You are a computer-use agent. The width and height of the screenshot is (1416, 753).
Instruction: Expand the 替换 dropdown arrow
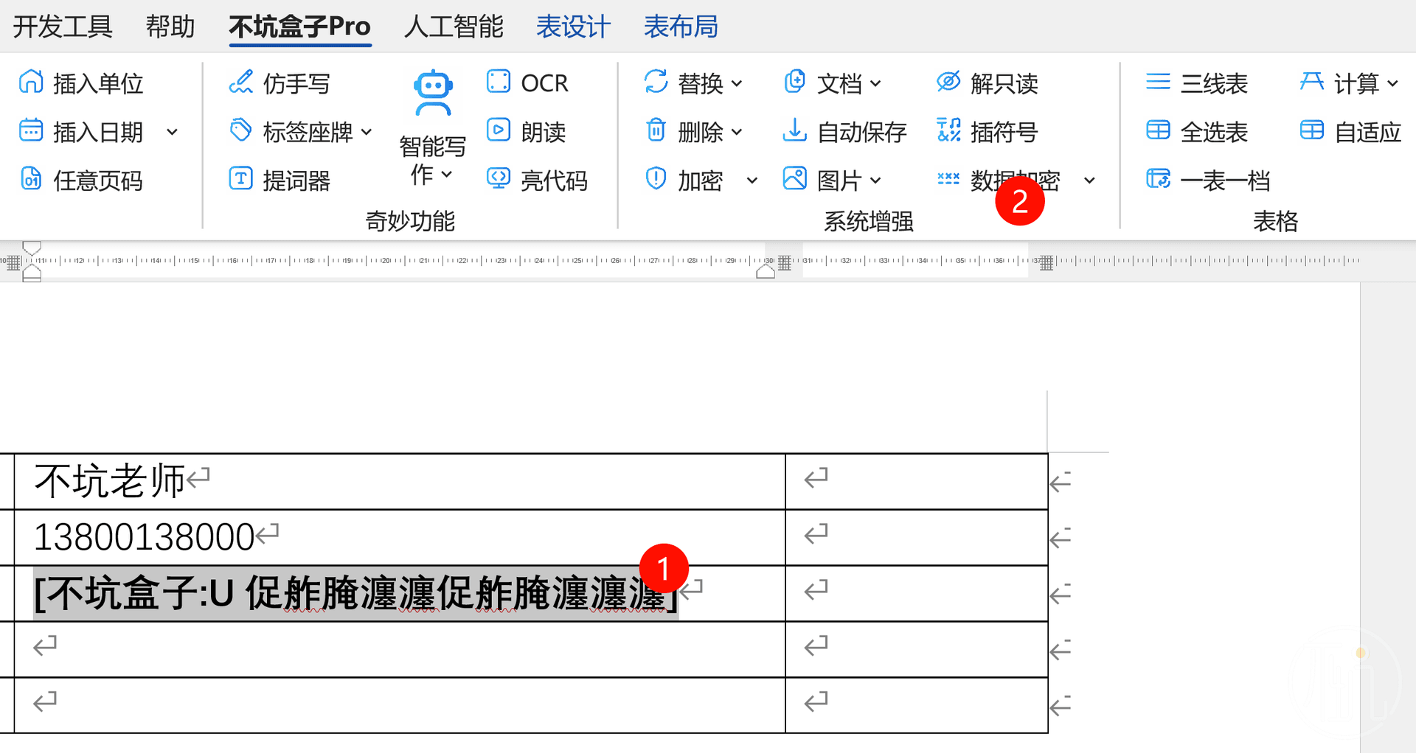click(737, 84)
